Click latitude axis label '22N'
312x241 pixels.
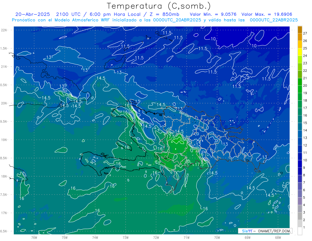click(x=4, y=30)
